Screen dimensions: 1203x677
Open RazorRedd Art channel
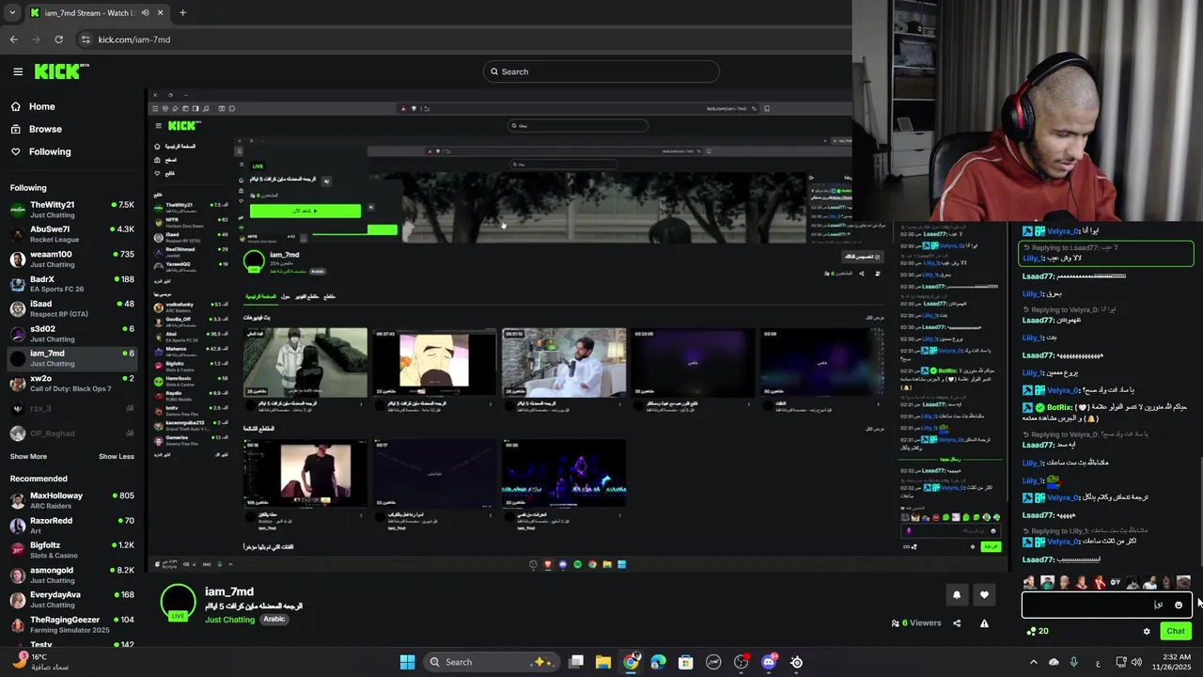pyautogui.click(x=70, y=526)
